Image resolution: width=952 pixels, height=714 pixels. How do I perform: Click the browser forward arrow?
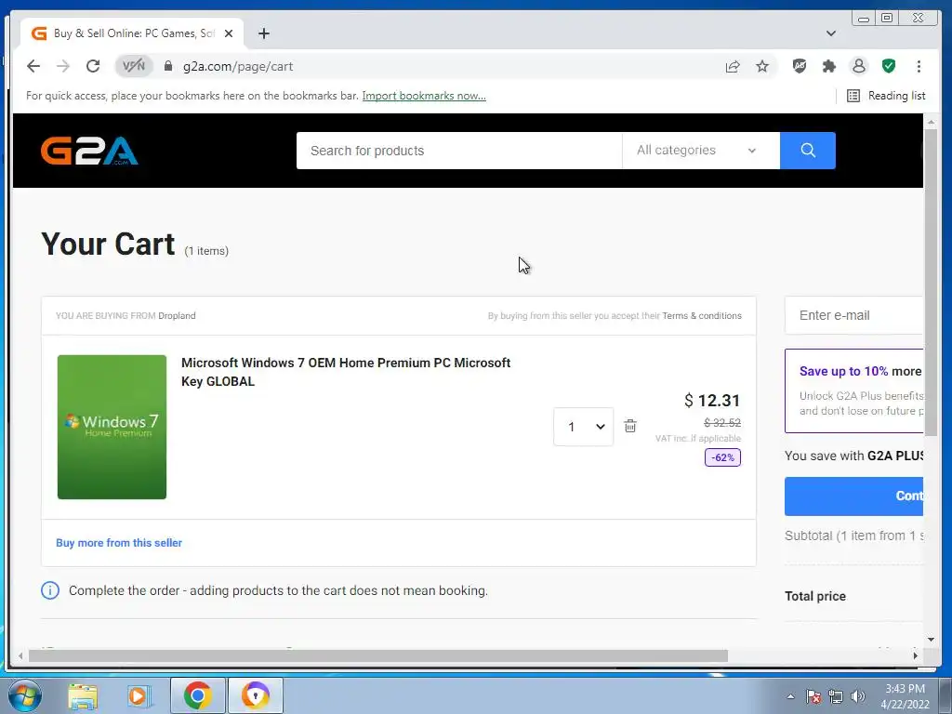point(63,66)
